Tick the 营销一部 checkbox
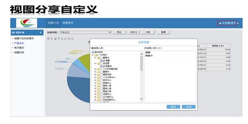This screenshot has width=248, height=124. coord(101,86)
